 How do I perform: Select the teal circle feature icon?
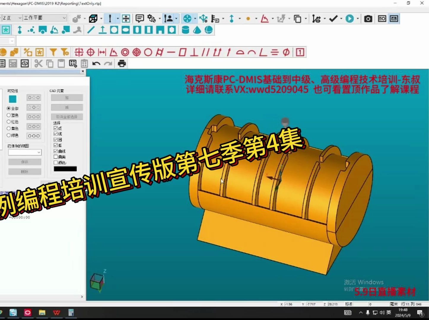[x=114, y=30]
